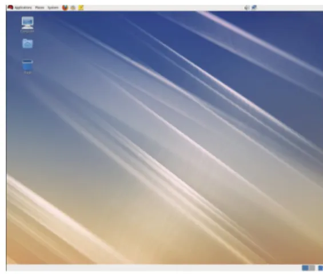Select the home folder desktop icon
This screenshot has height=274, width=323.
[x=27, y=43]
